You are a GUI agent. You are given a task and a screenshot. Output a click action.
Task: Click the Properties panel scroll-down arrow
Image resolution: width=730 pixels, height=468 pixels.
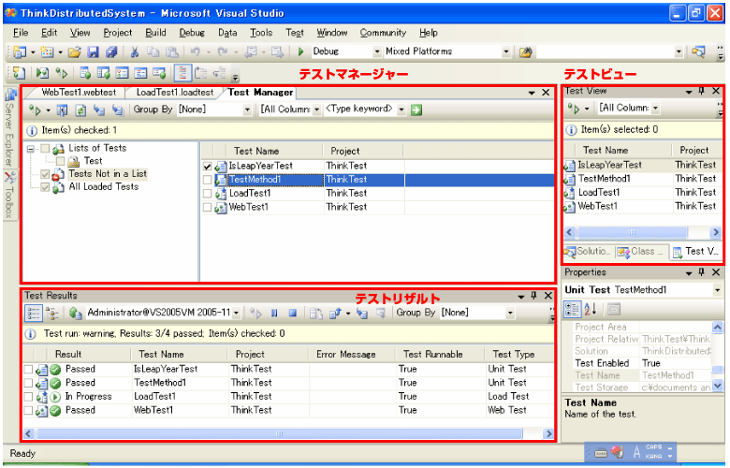click(x=717, y=386)
